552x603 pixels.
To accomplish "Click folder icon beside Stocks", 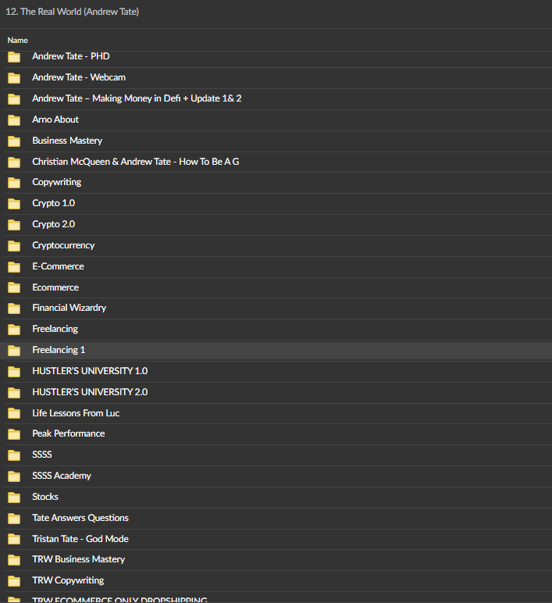I will pyautogui.click(x=14, y=498).
